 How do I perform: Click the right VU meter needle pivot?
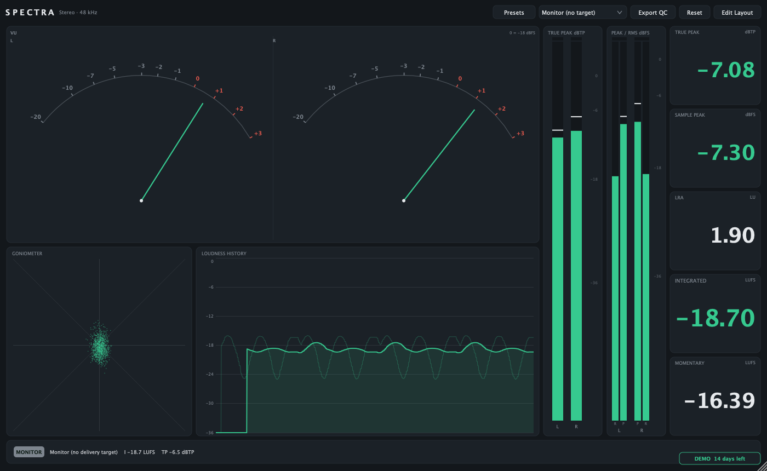point(404,200)
